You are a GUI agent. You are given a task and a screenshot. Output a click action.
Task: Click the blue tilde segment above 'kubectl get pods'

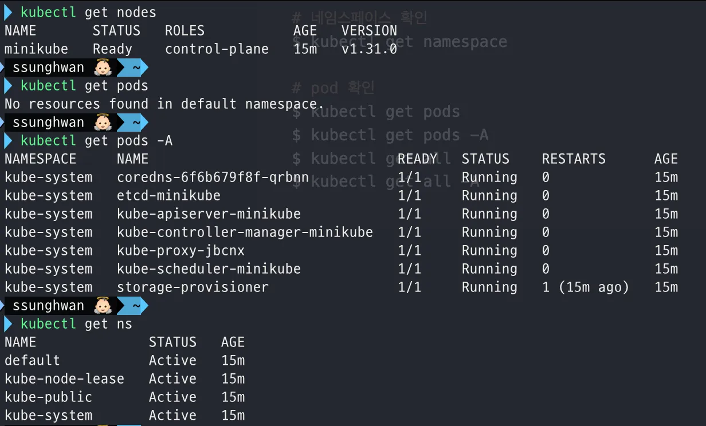tap(133, 68)
